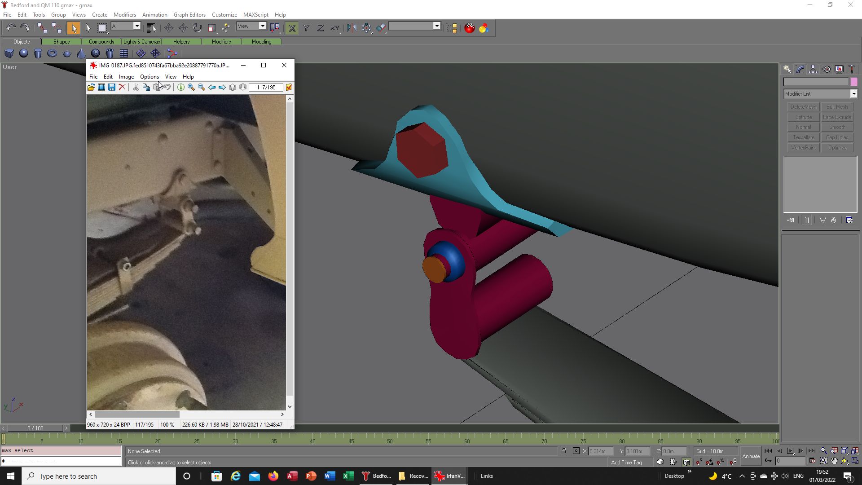
Task: Go to next image in IrfanView
Action: (222, 87)
